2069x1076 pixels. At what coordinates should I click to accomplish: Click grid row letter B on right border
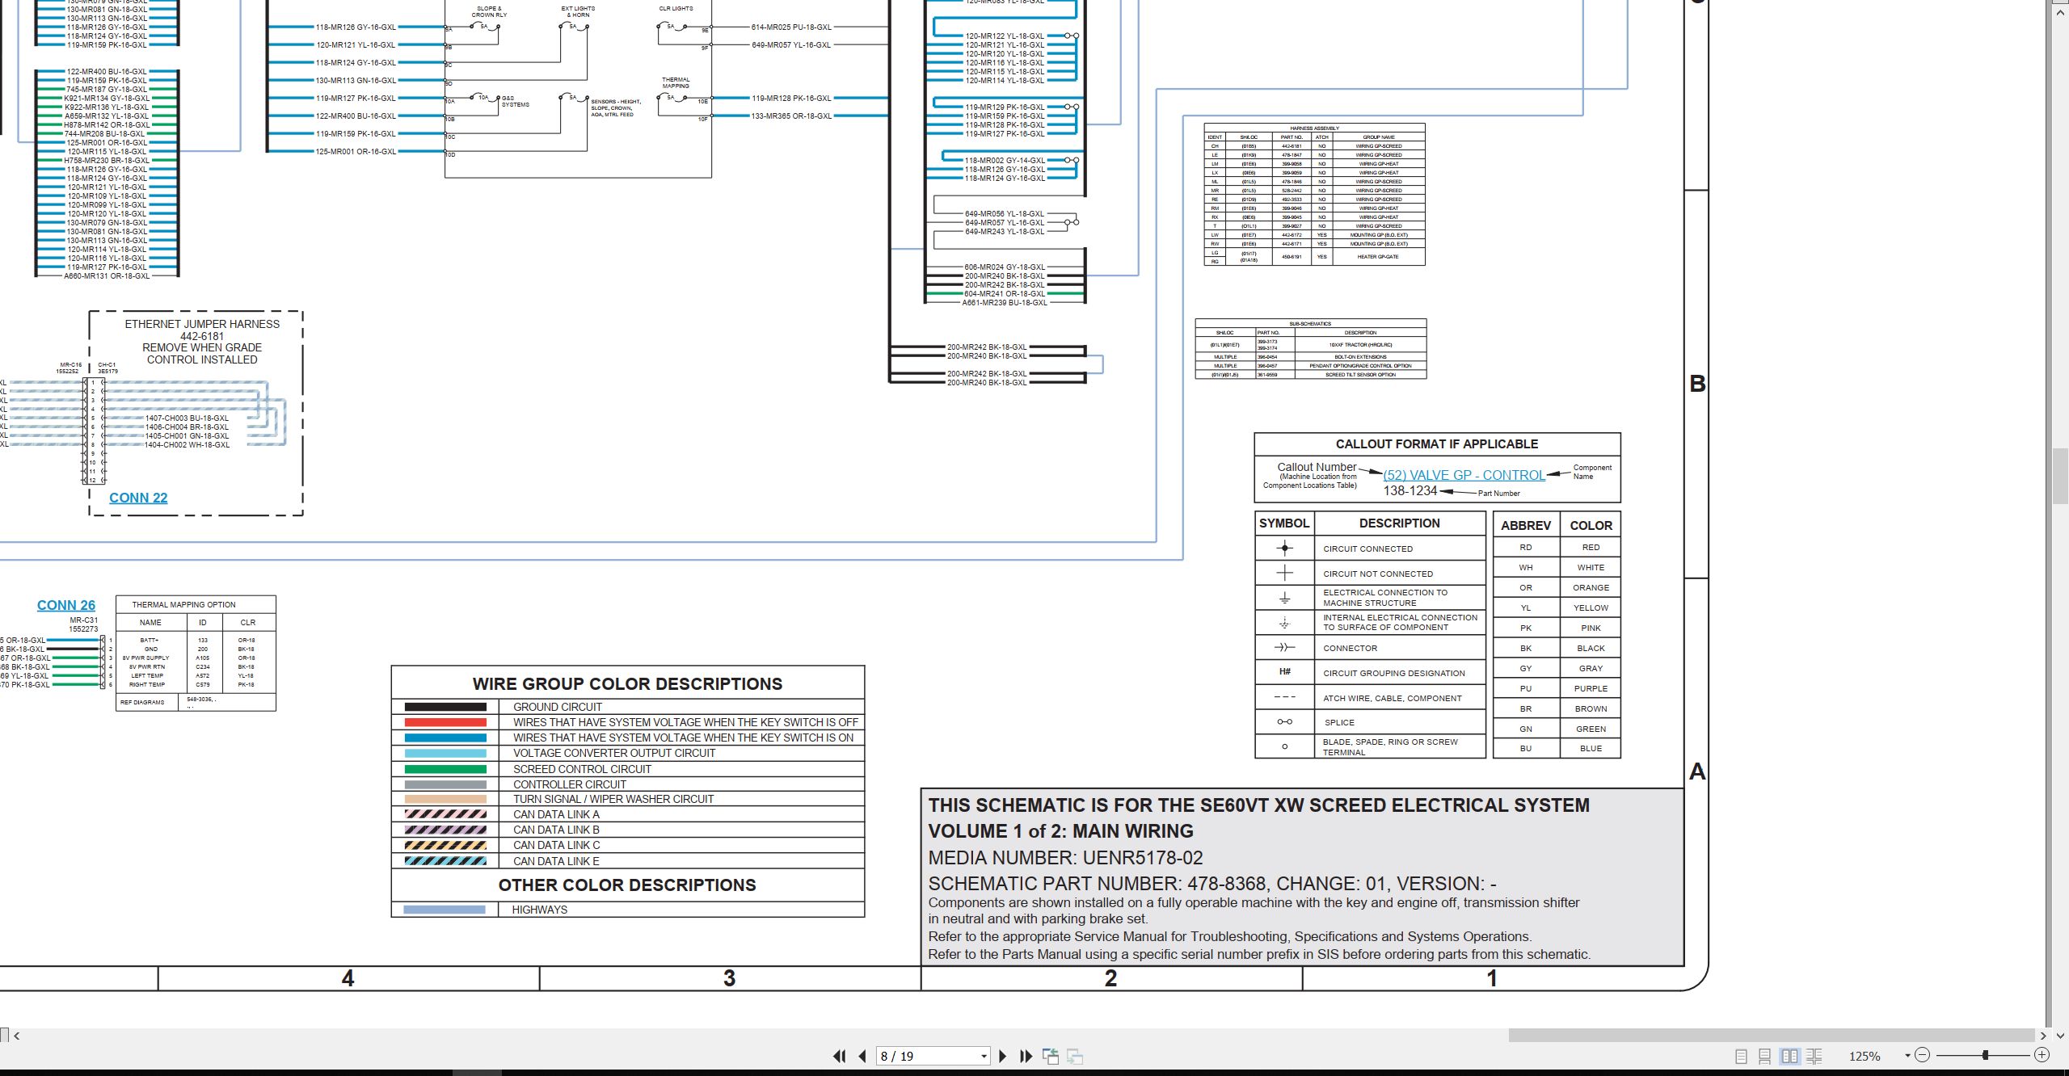1697,384
